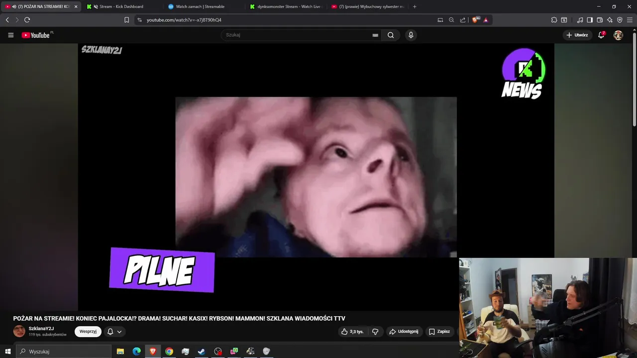Click the video player to pause

316,177
